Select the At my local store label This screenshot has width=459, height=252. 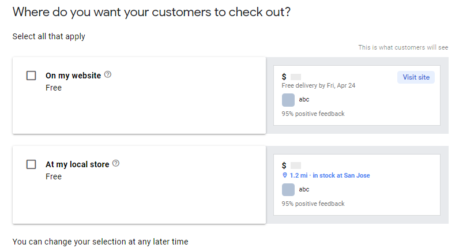point(77,164)
